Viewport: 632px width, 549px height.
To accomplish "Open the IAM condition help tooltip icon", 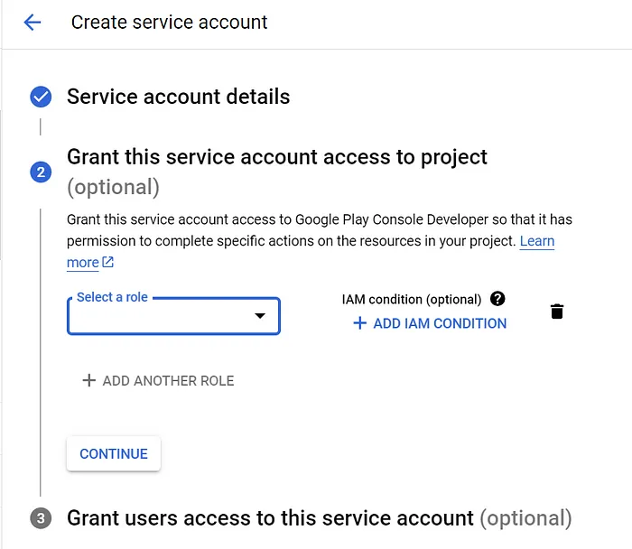I will click(497, 299).
